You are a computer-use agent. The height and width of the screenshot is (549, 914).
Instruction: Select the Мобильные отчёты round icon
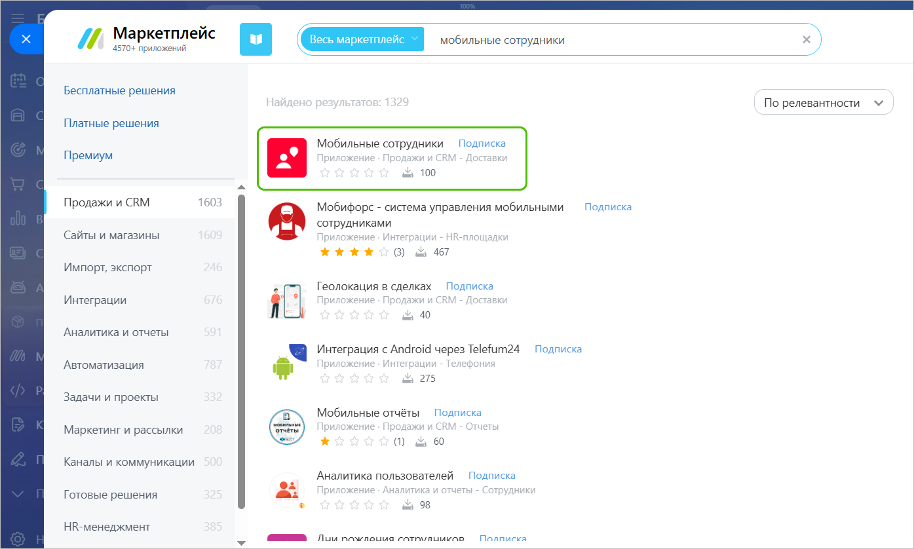point(286,427)
